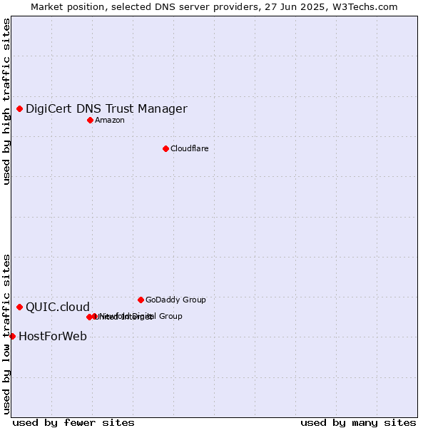
Task: Click the DigiCert DNS Trust Manager data point
Action: coord(20,109)
